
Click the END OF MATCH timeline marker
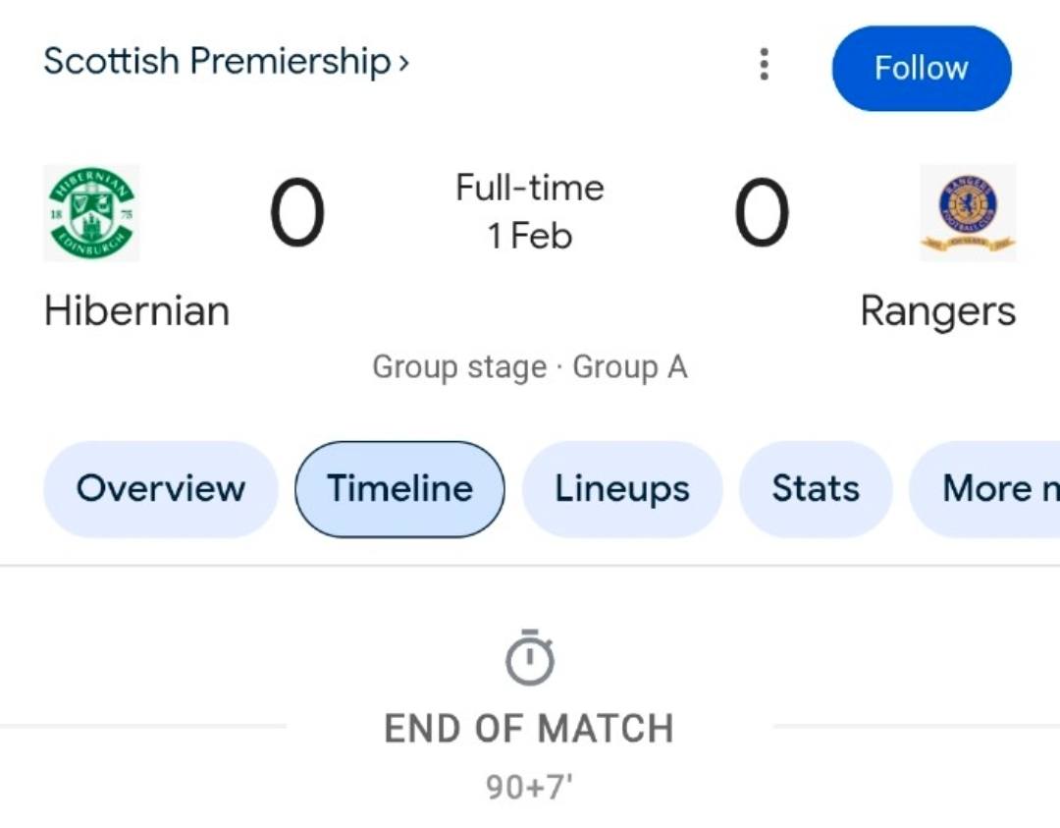[529, 729]
